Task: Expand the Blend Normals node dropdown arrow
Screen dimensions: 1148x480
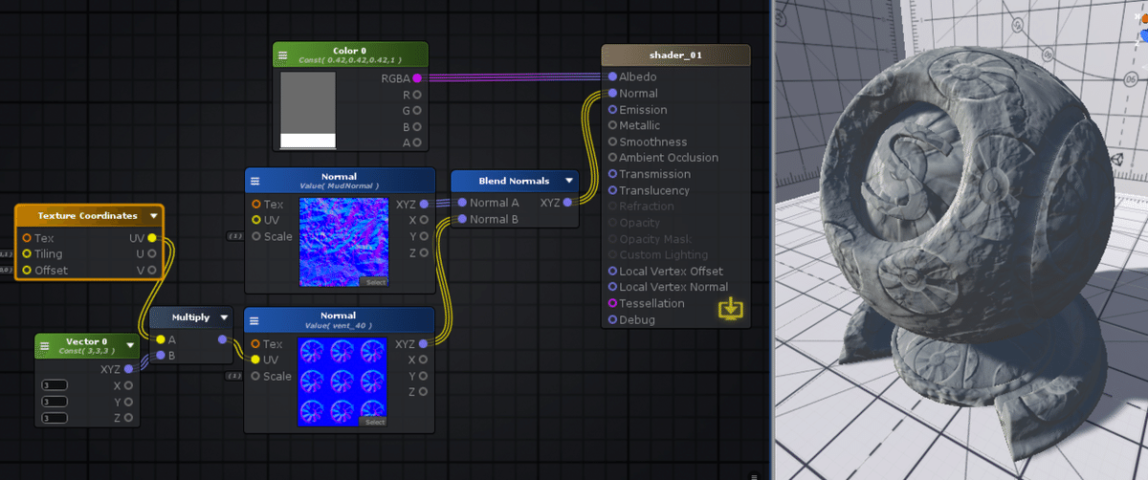Action: tap(569, 180)
